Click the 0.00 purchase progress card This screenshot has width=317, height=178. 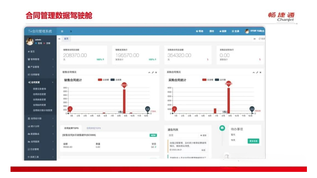(x=240, y=55)
